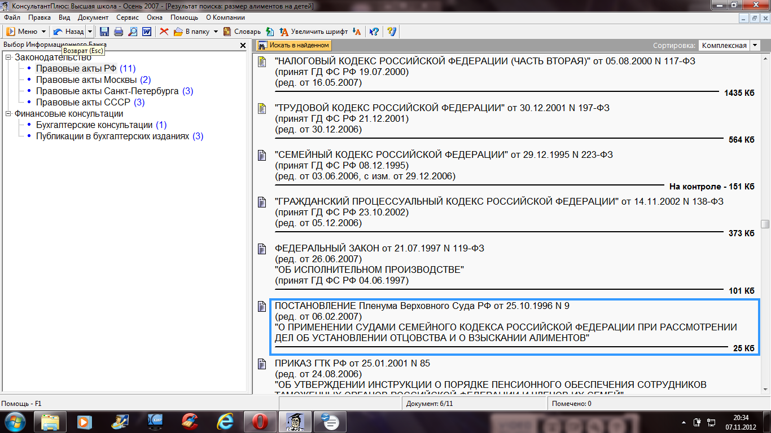Click document icon beside Федеральный закон

click(261, 249)
